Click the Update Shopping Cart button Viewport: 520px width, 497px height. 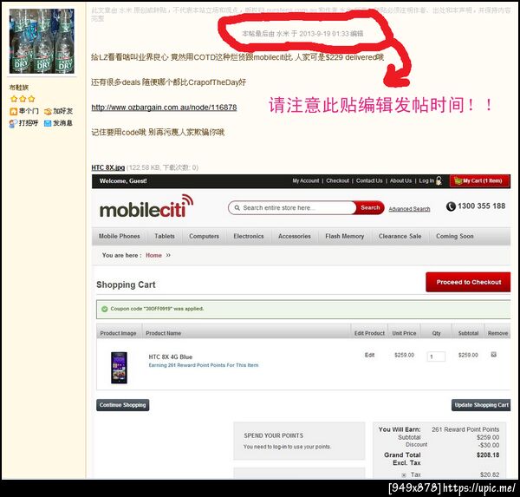481,405
